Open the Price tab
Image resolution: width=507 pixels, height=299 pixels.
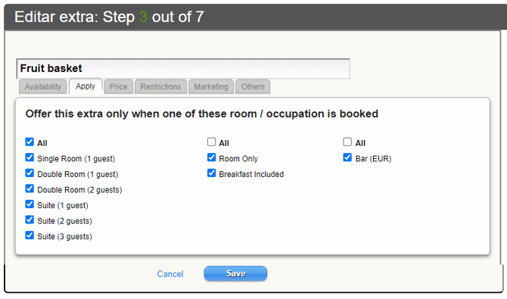(x=118, y=87)
